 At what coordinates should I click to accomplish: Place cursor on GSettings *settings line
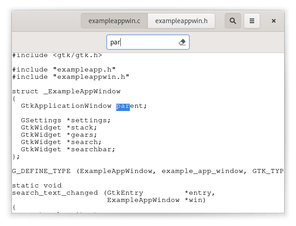point(65,120)
